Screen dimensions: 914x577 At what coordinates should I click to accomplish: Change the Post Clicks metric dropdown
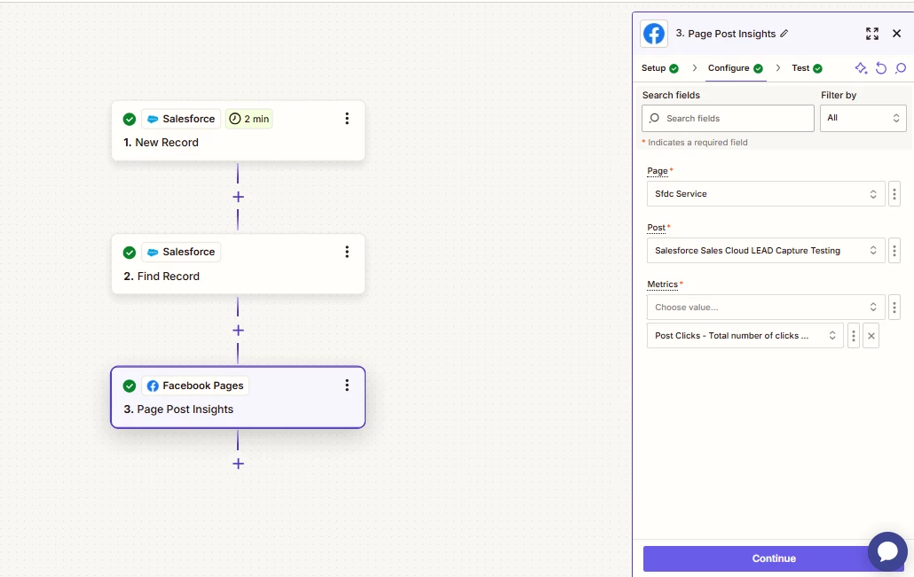745,336
